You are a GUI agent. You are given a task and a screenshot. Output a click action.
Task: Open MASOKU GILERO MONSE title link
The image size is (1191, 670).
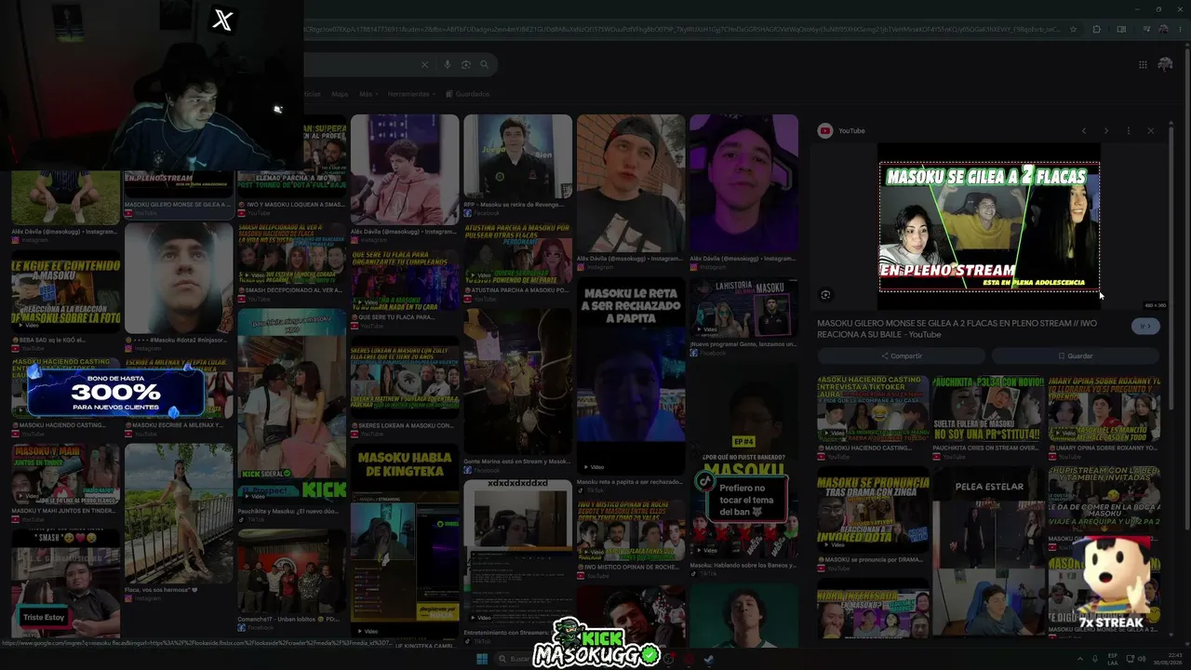[x=957, y=328]
